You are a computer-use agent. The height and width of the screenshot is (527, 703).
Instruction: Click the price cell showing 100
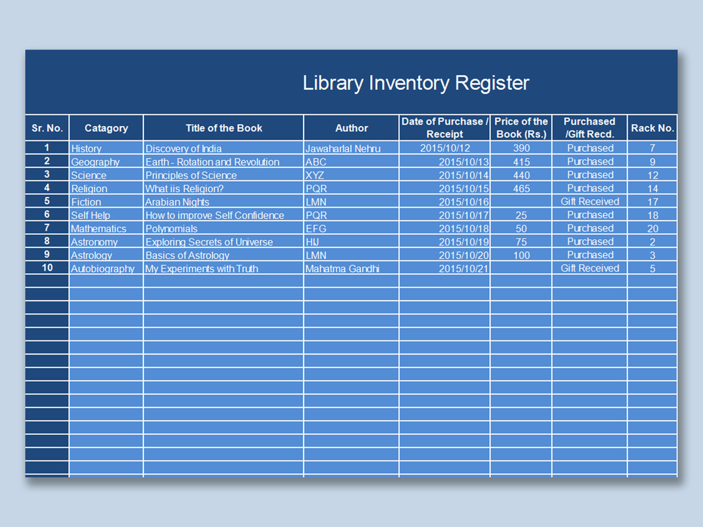pos(521,255)
